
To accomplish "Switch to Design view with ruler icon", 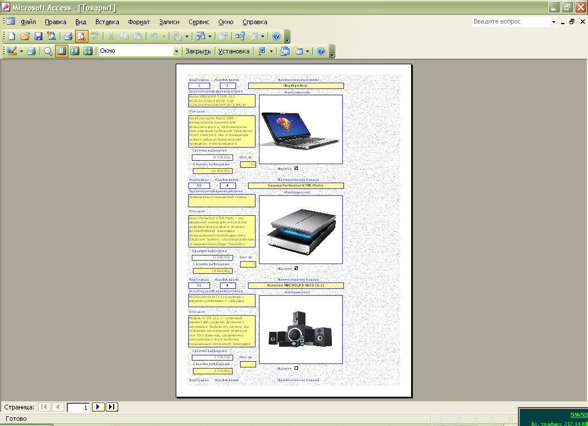I will pos(12,51).
